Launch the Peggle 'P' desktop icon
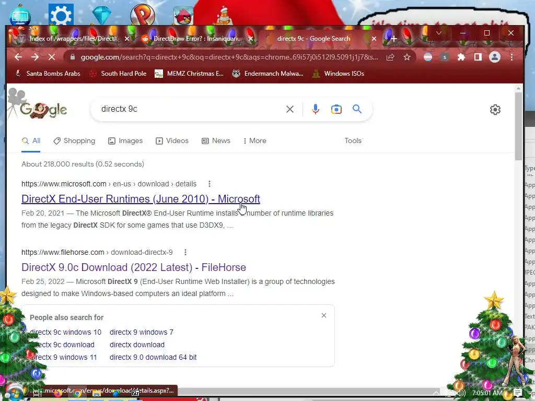The width and height of the screenshot is (535, 401). (143, 14)
